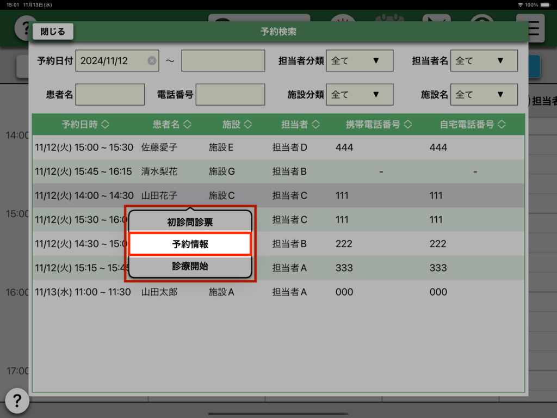Open the 施設分類 dropdown
Viewport: 557px width, 418px height.
pos(360,95)
